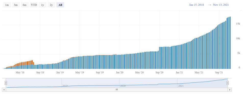Click the 10k y-axis label

[238, 38]
